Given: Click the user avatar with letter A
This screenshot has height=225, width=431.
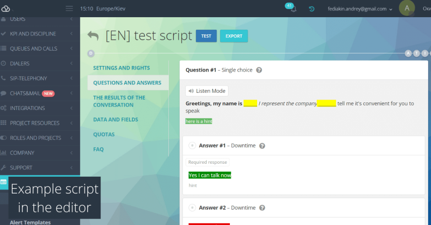Looking at the screenshot, I should point(407,8).
